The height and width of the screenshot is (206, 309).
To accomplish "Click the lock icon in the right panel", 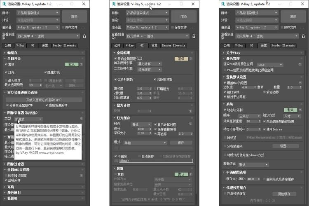I will pos(304,36).
